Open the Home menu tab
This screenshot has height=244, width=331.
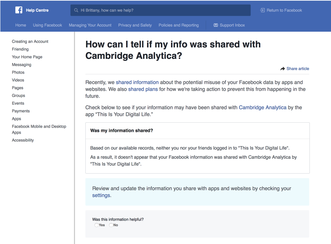(21, 25)
